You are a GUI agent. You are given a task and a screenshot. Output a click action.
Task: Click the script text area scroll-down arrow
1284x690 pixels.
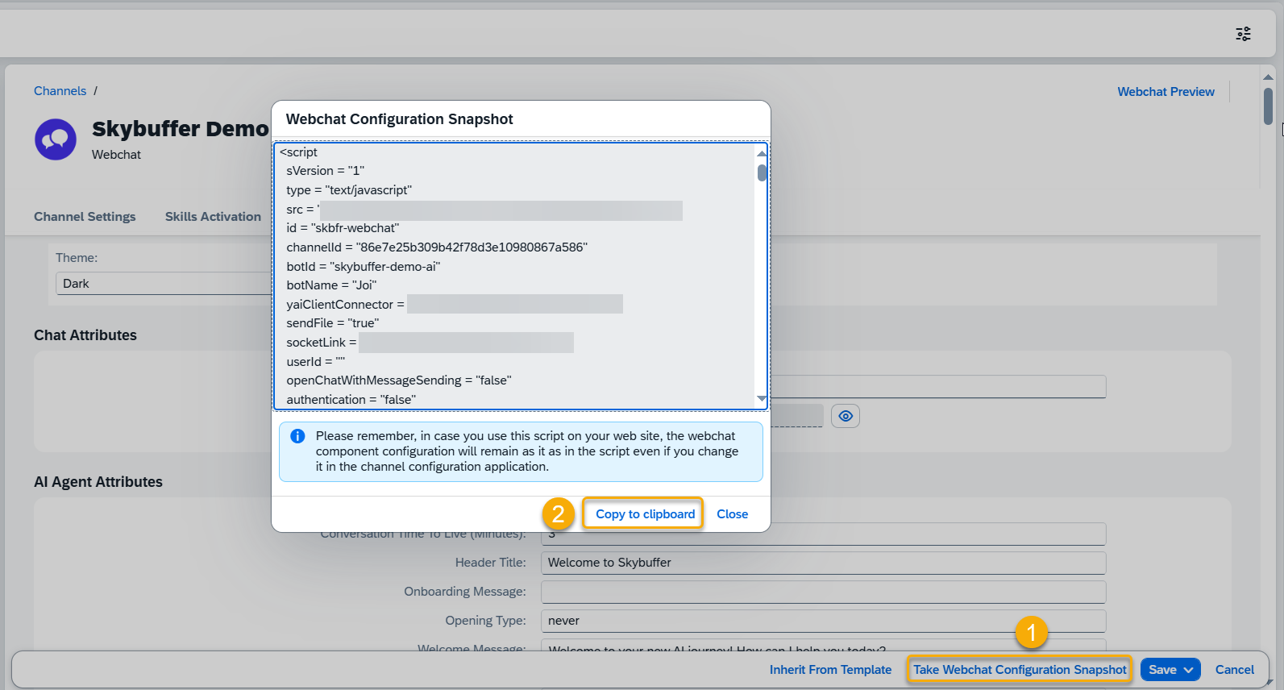762,399
